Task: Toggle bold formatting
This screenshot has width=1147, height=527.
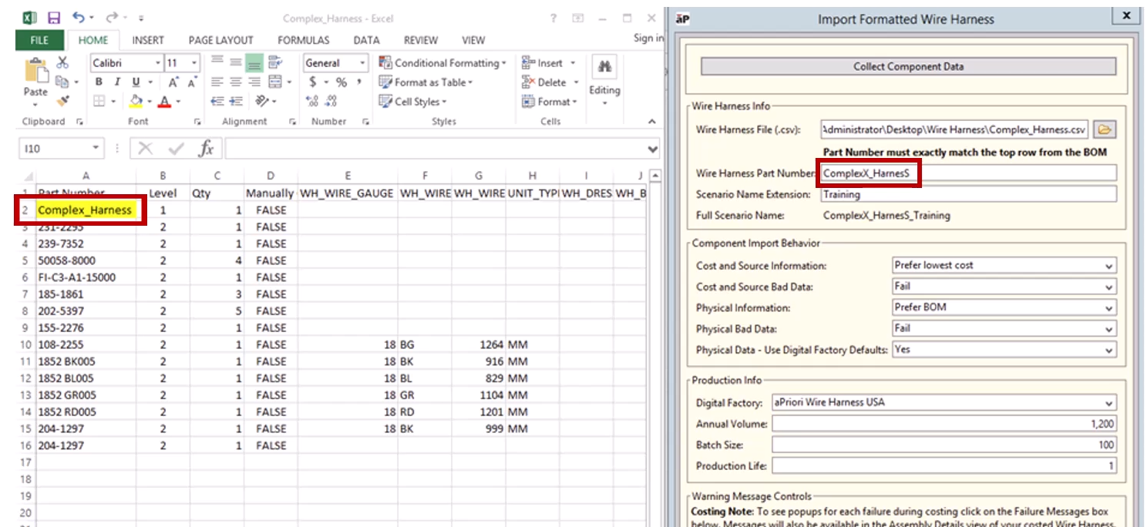Action: 99,82
